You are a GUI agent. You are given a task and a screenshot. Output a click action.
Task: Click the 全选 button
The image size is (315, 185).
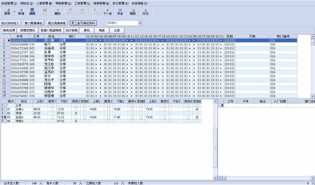(x=117, y=31)
